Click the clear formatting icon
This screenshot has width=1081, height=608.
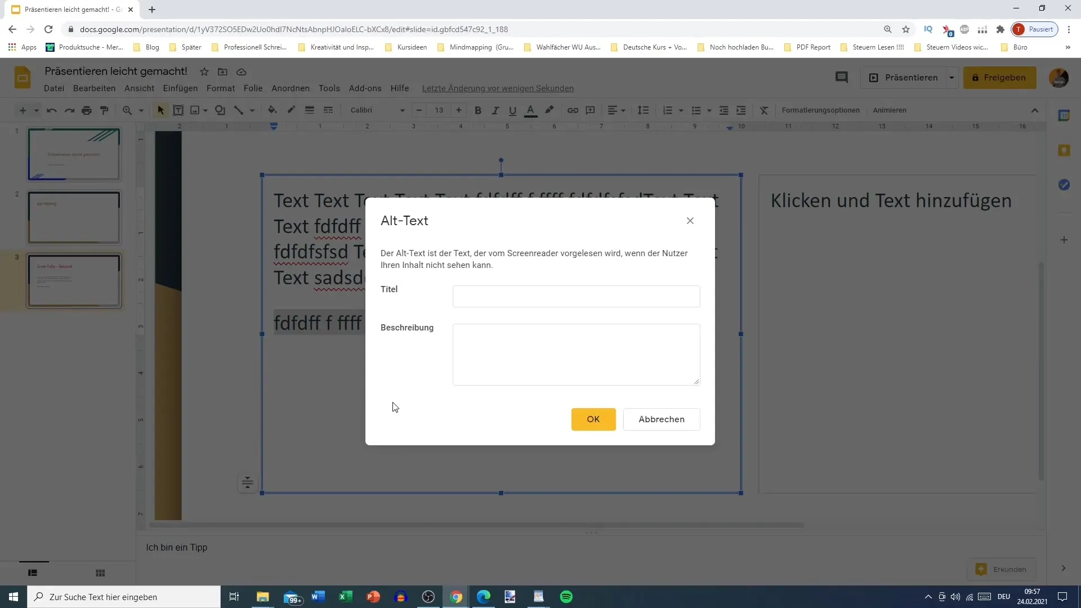[764, 110]
